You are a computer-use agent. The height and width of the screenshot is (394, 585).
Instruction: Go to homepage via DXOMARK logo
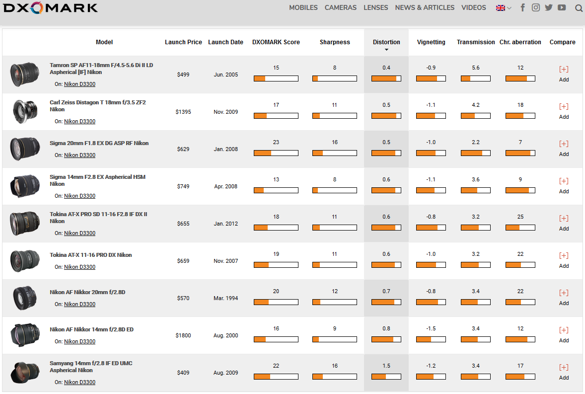tap(50, 8)
